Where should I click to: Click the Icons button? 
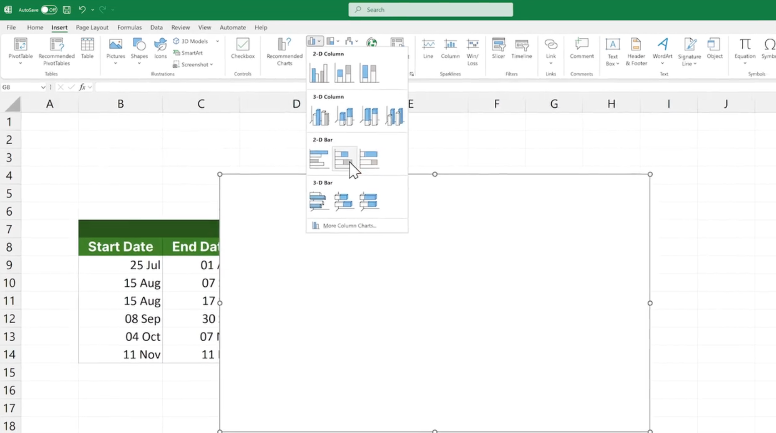160,48
